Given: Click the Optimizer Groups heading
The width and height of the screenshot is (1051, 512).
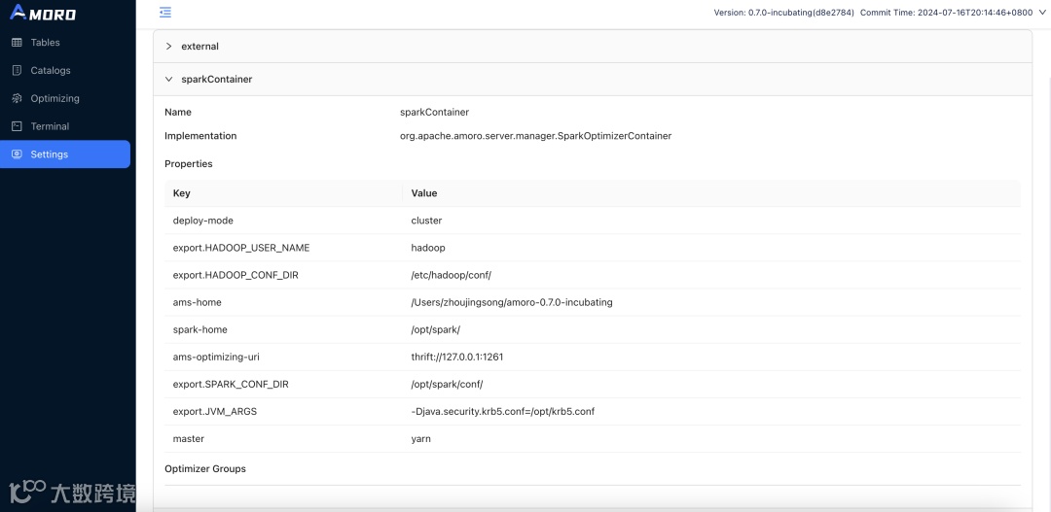Looking at the screenshot, I should (x=205, y=469).
